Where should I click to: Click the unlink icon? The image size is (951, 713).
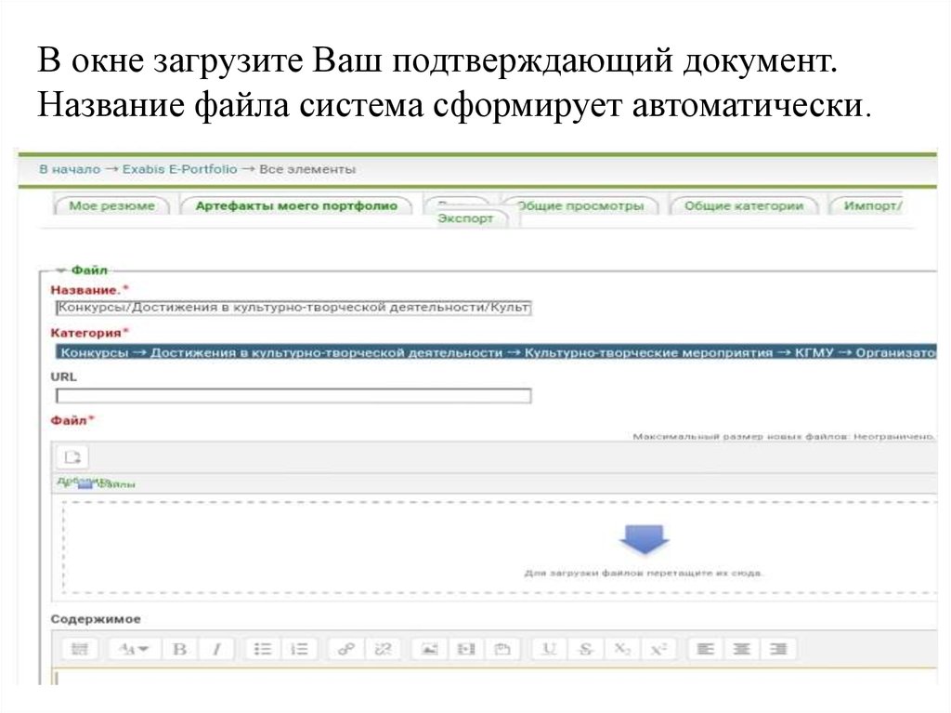point(382,649)
